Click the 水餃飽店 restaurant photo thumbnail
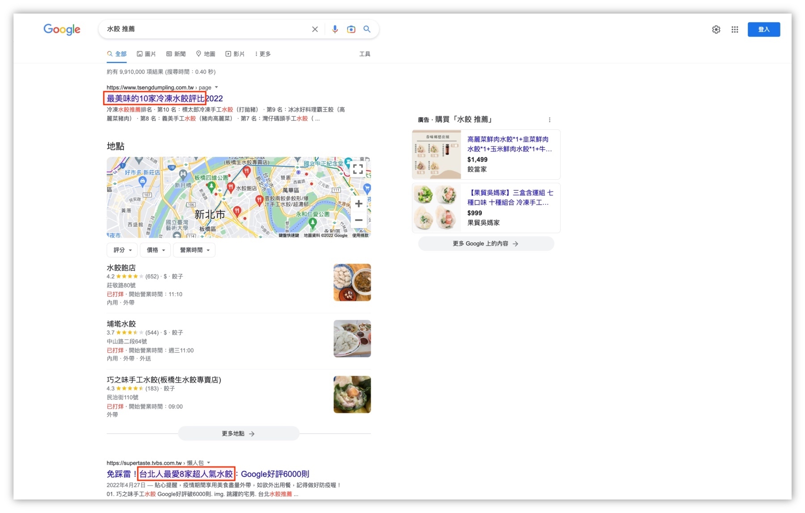Viewport: 805px width, 513px height. (352, 282)
